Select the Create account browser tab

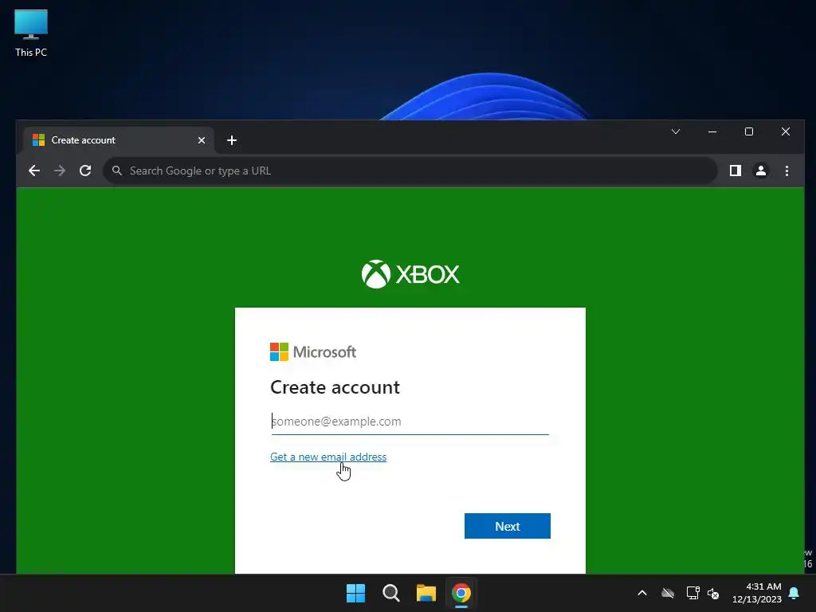point(119,140)
